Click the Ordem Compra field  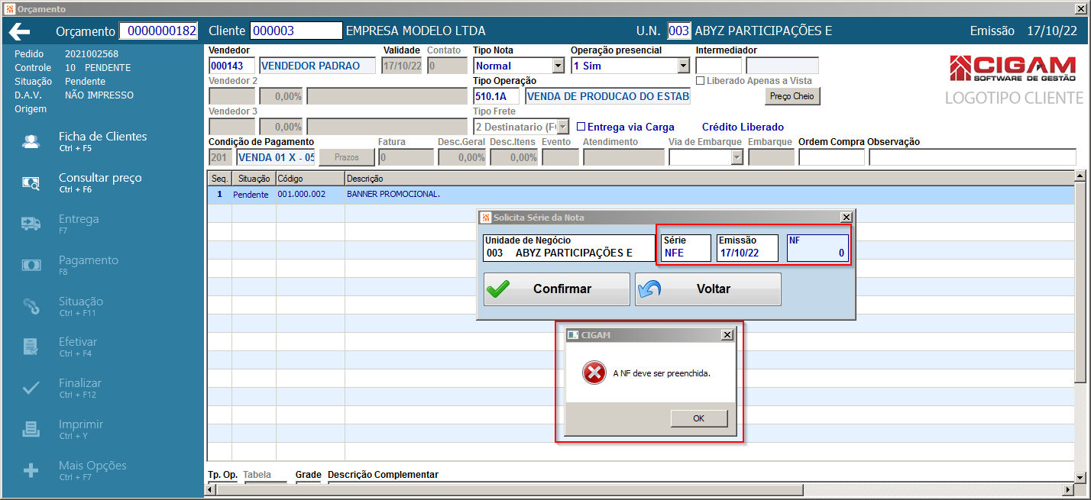(x=831, y=157)
